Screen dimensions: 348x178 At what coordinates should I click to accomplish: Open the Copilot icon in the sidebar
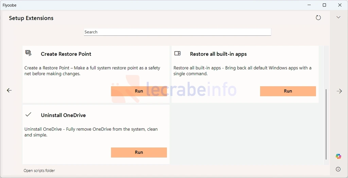click(338, 156)
